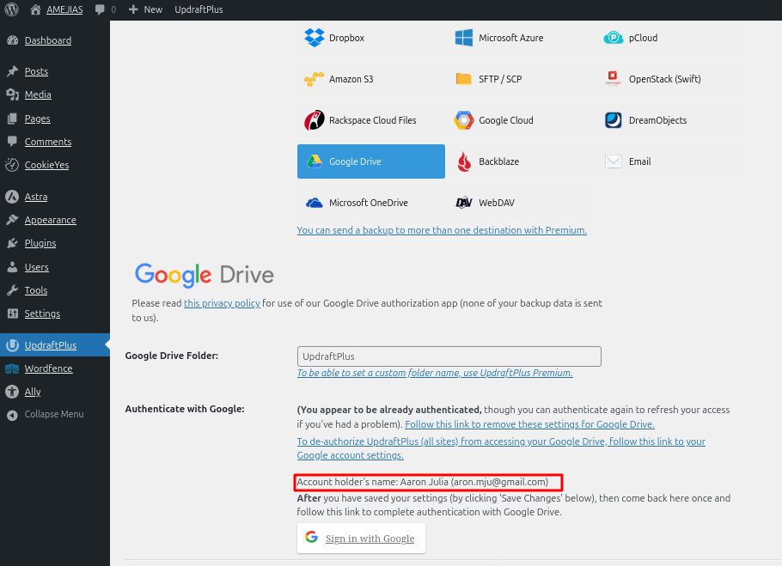
Task: Open the privacy policy link
Action: click(222, 302)
